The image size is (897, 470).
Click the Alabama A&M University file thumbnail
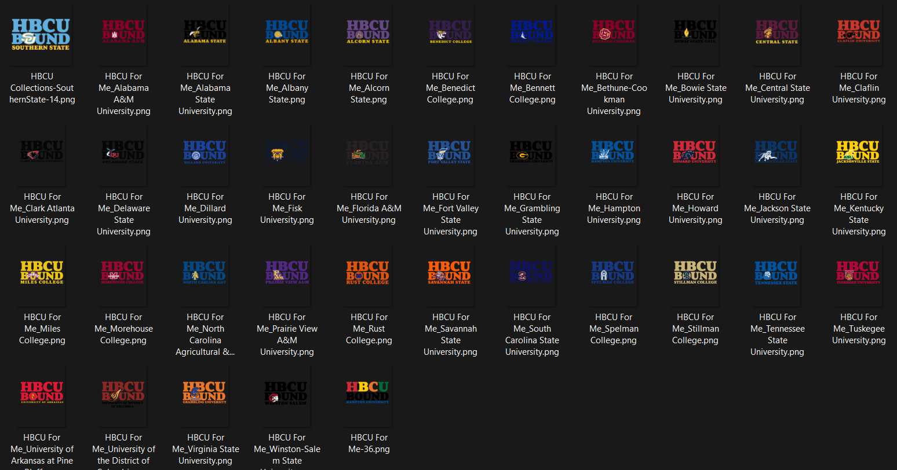click(123, 35)
